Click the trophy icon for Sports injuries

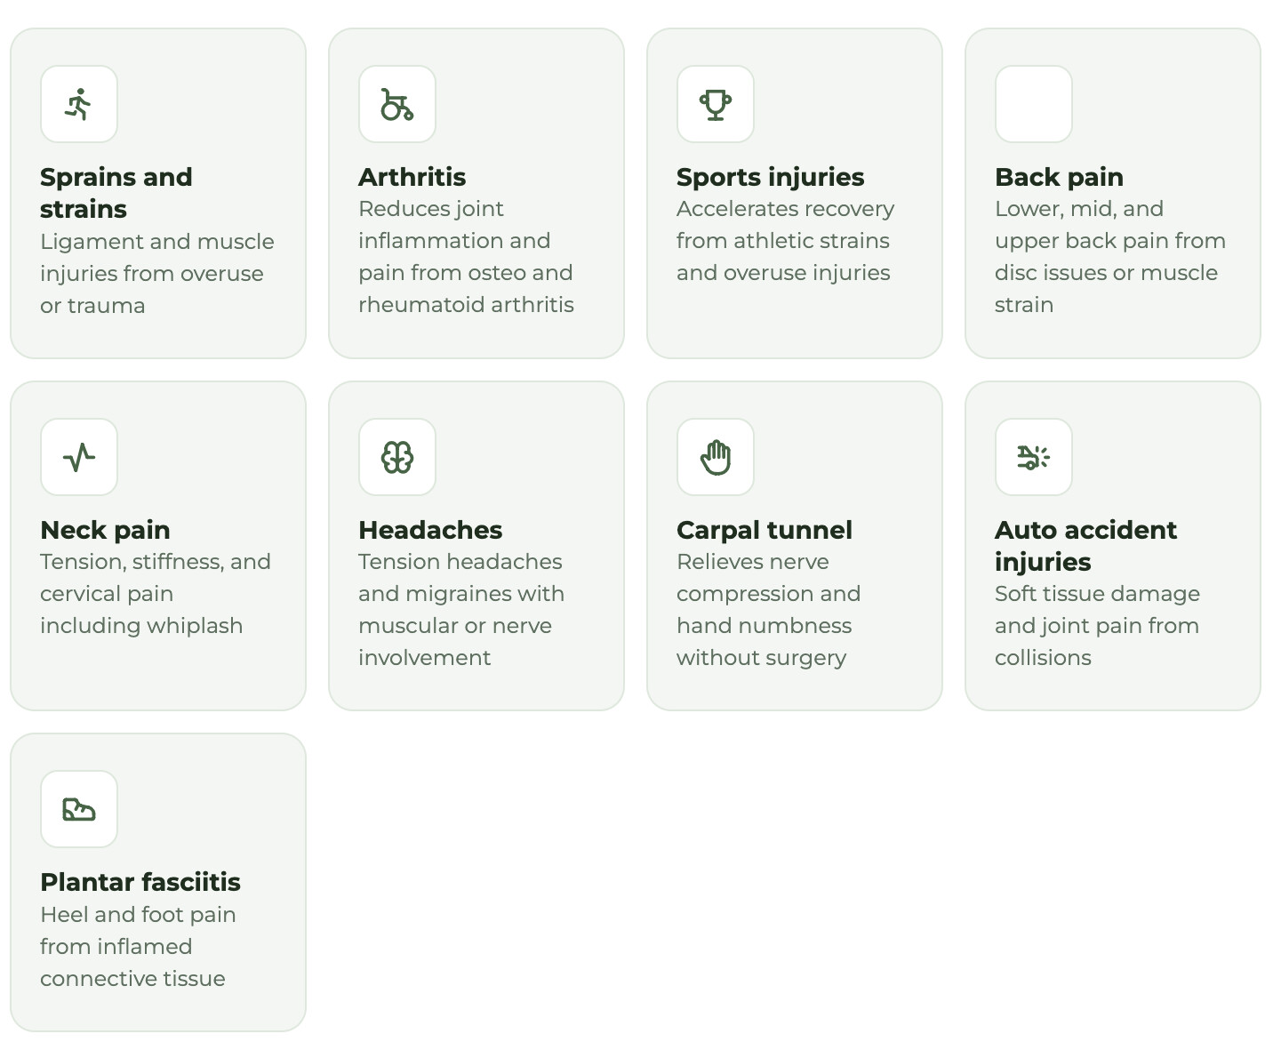(x=716, y=104)
